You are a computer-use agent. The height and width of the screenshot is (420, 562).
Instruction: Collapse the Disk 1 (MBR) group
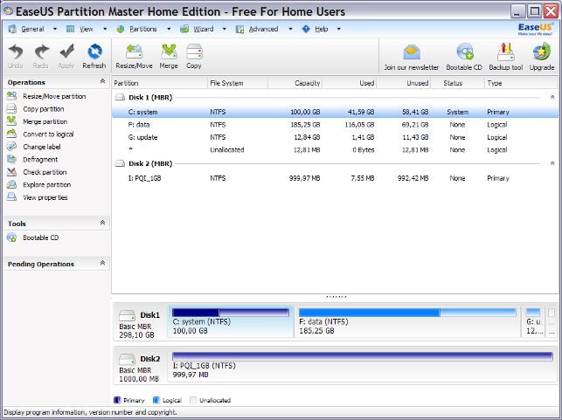pyautogui.click(x=552, y=97)
